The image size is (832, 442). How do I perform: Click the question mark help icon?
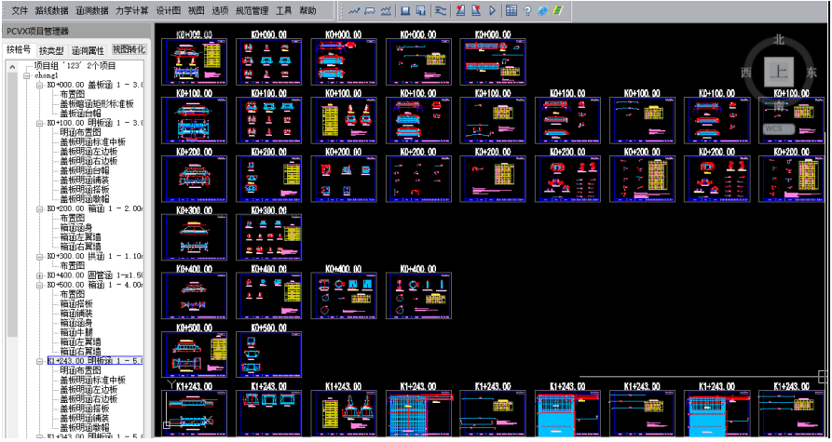tap(527, 10)
